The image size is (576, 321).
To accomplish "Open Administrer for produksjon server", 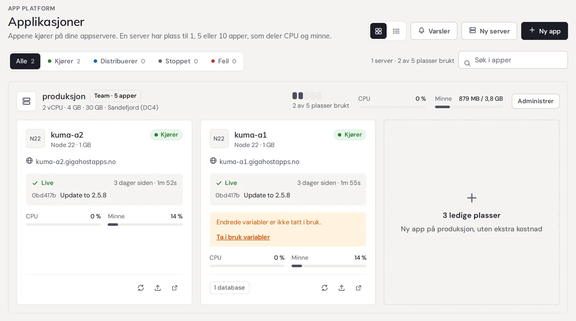I will 535,101.
